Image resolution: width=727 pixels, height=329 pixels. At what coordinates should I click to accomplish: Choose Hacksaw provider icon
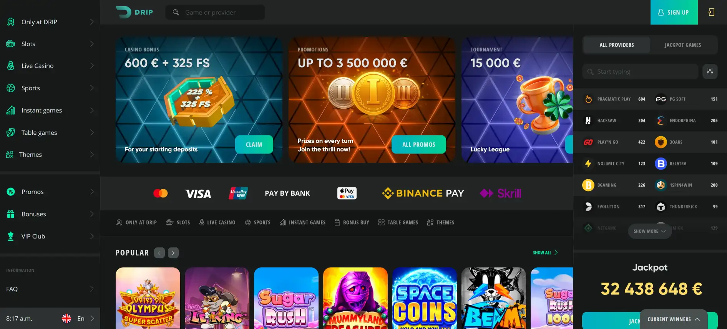coord(588,121)
